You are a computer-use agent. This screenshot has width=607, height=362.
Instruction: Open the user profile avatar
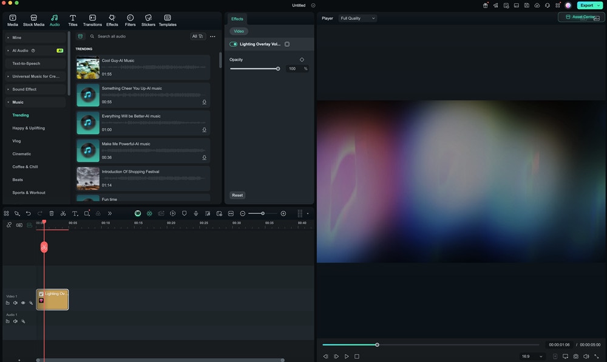click(568, 5)
